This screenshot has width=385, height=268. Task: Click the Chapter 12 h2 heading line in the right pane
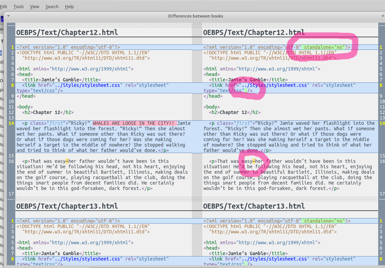tap(234, 112)
